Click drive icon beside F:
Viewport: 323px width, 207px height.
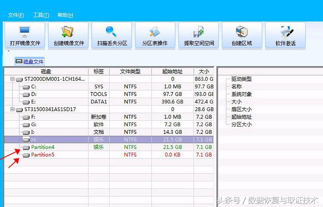click(x=26, y=117)
